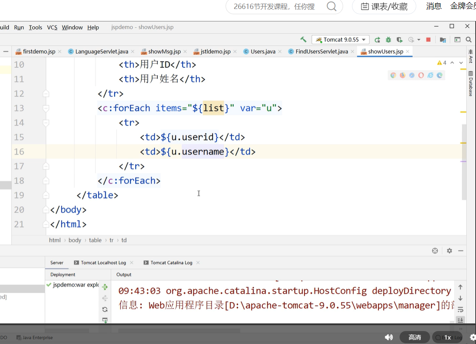Screen dimensions: 476x344
Task: Change playback speed with 1x button
Action: click(448, 338)
